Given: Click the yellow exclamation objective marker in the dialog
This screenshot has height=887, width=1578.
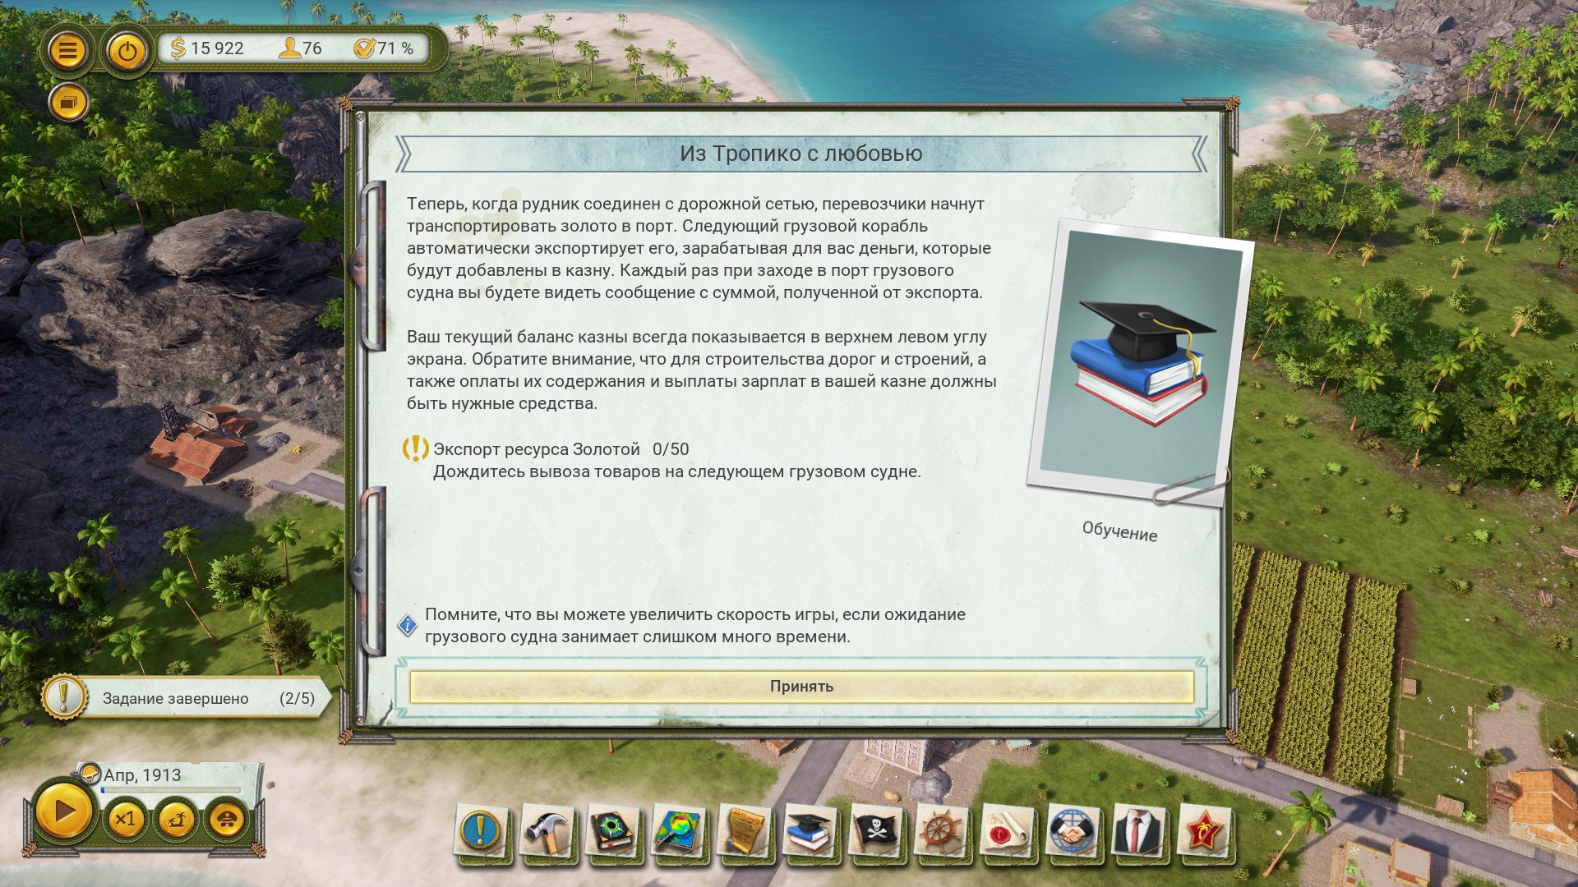Looking at the screenshot, I should (x=415, y=448).
